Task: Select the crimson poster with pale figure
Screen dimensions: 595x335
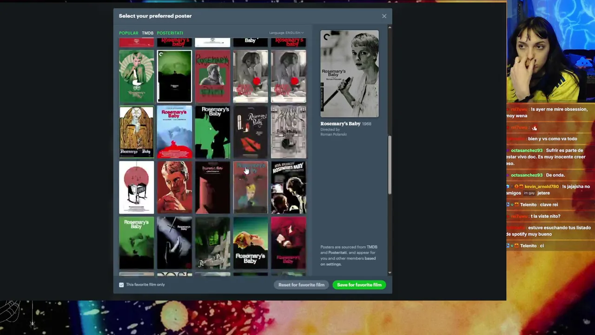Action: pos(289,243)
